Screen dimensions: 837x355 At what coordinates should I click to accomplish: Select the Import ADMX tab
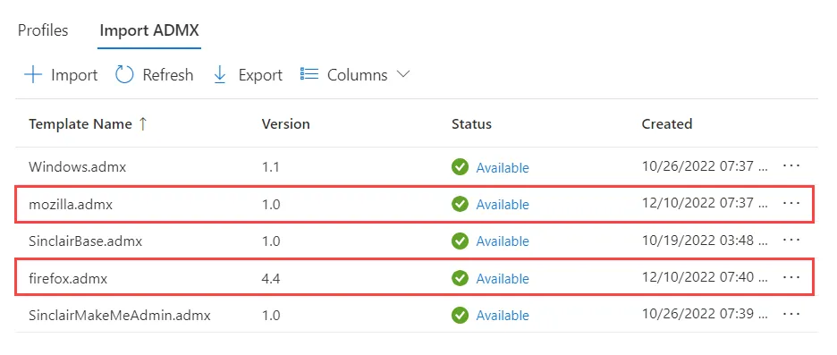pos(149,30)
